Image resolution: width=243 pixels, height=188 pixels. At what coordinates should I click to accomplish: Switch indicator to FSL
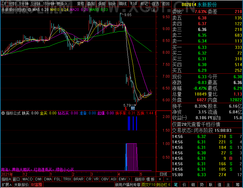click(x=57, y=179)
